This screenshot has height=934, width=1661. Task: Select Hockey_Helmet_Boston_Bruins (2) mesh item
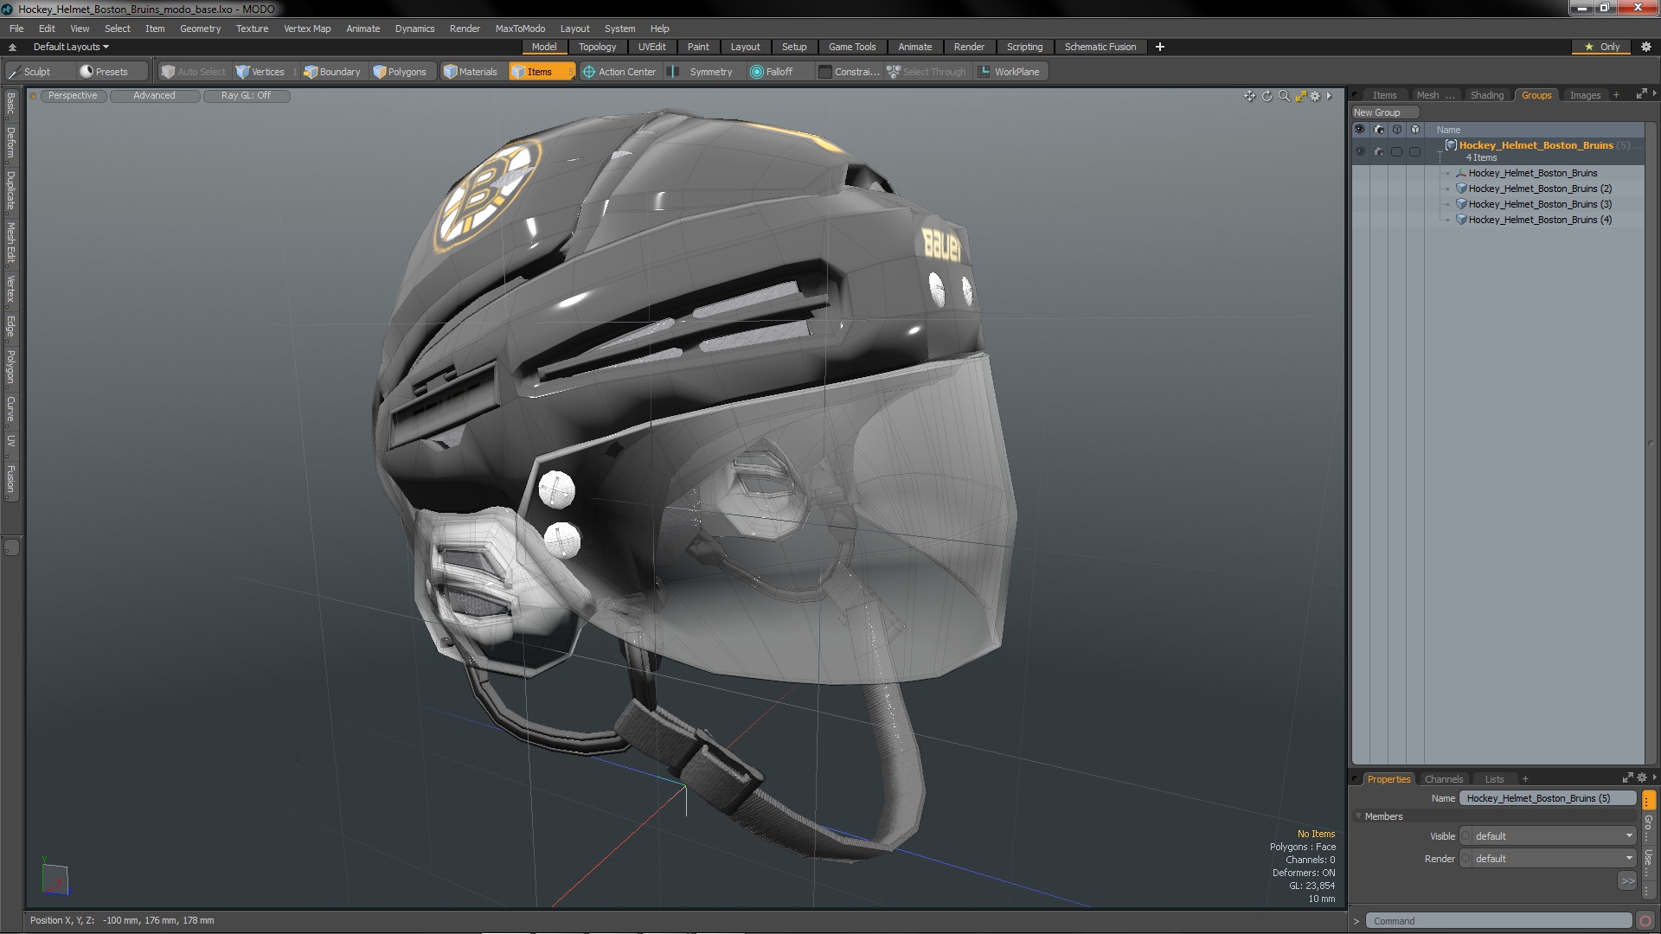point(1539,189)
